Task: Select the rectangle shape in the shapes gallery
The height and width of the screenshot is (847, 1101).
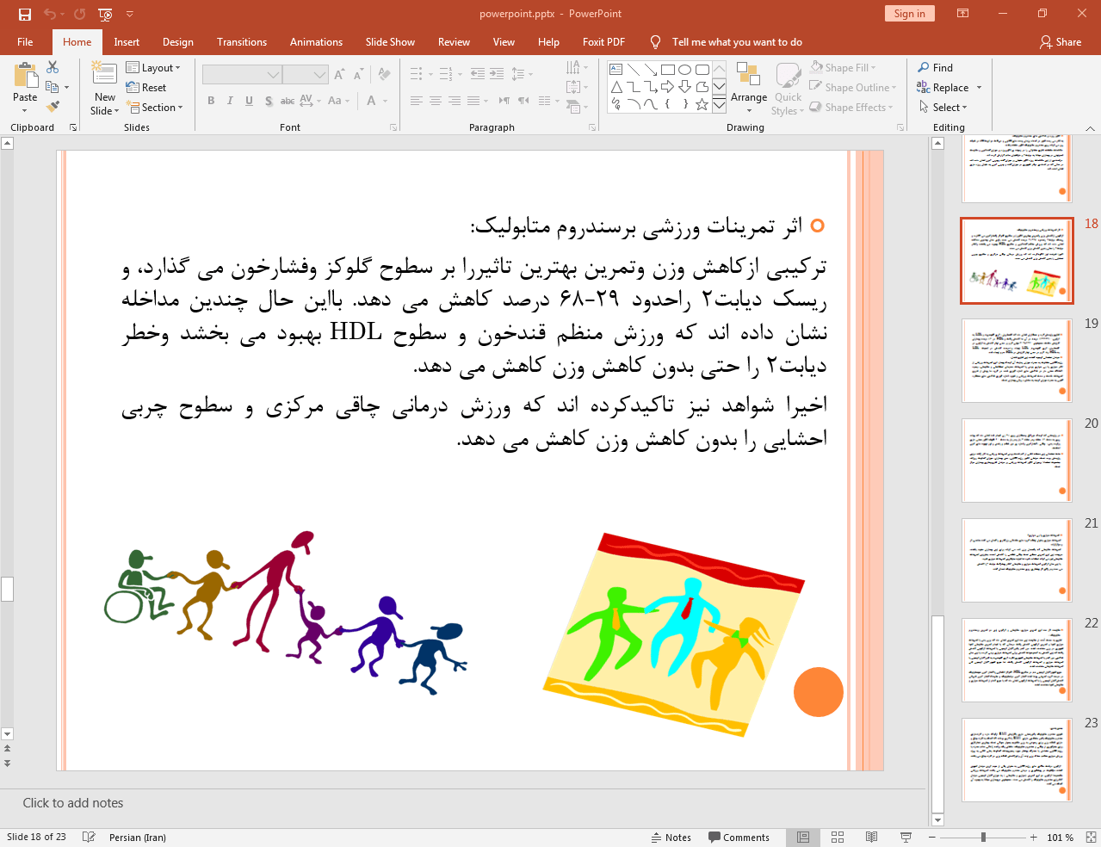Action: click(667, 70)
